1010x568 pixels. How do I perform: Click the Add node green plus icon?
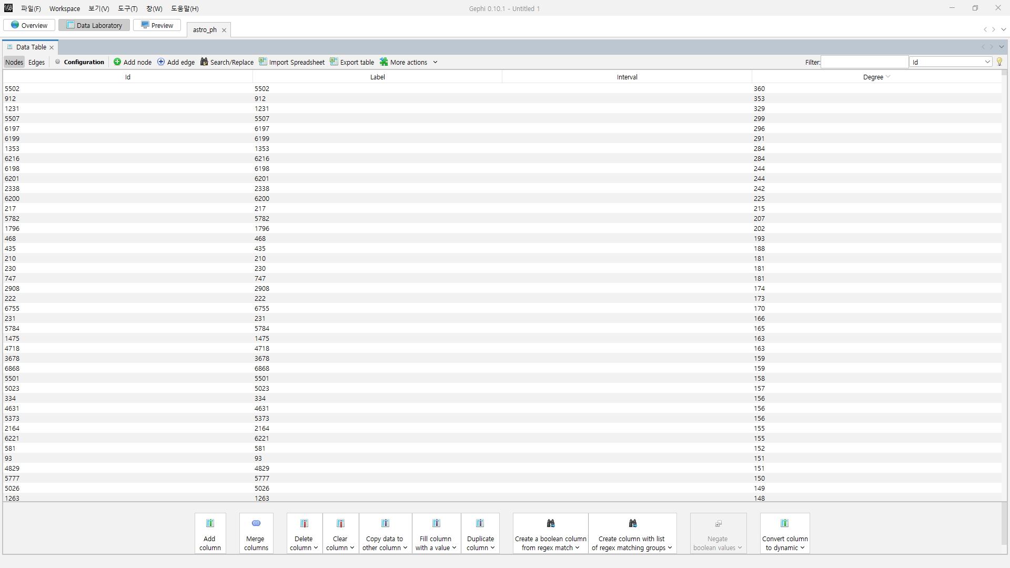click(x=117, y=62)
